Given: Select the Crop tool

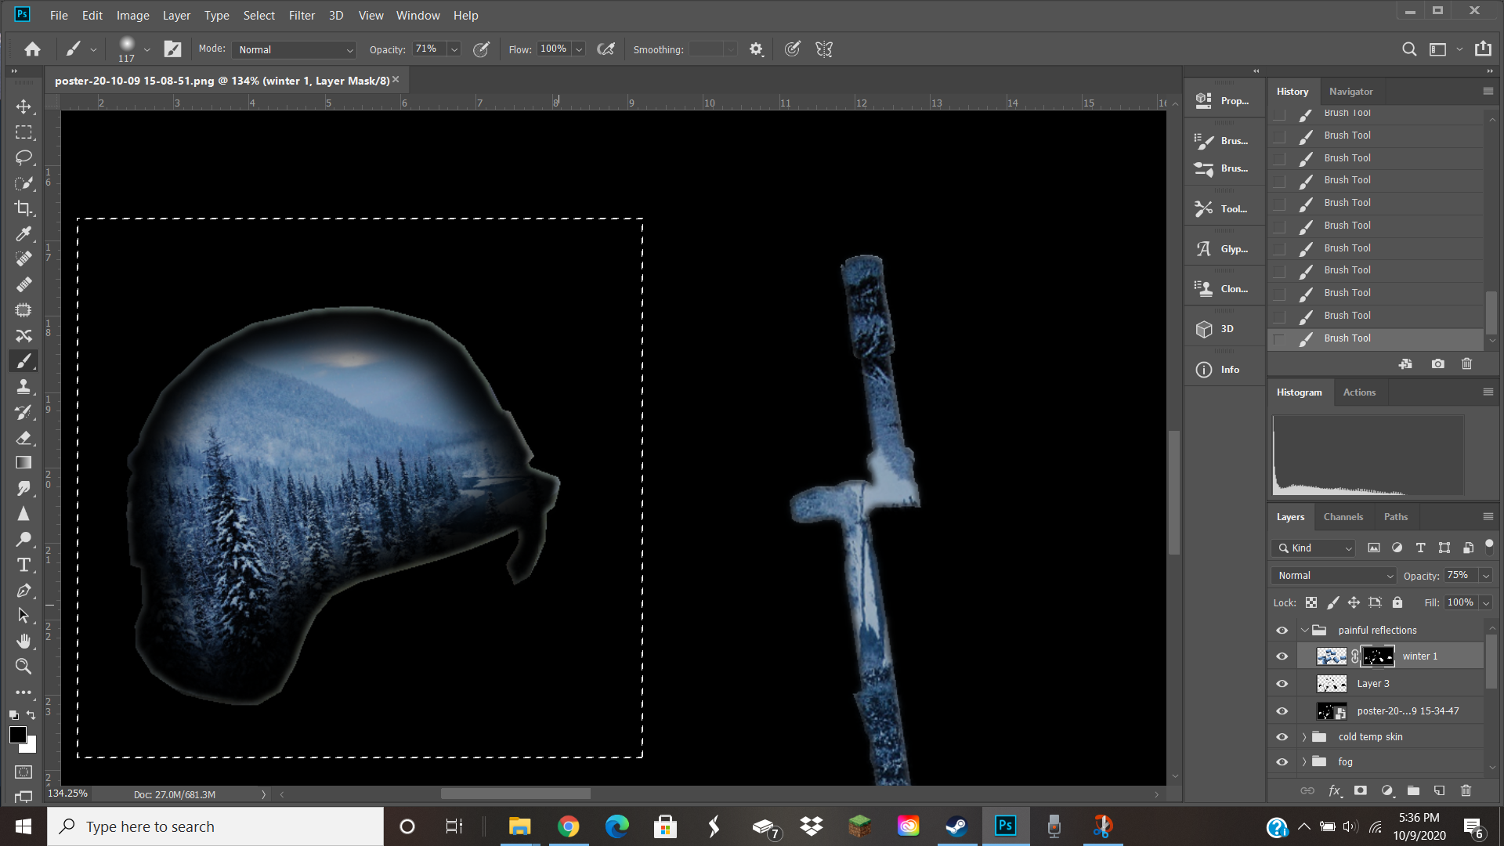Looking at the screenshot, I should [23, 208].
